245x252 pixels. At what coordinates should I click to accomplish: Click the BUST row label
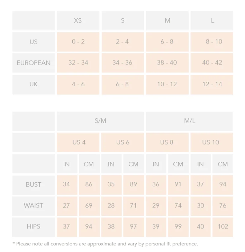[x=34, y=185]
